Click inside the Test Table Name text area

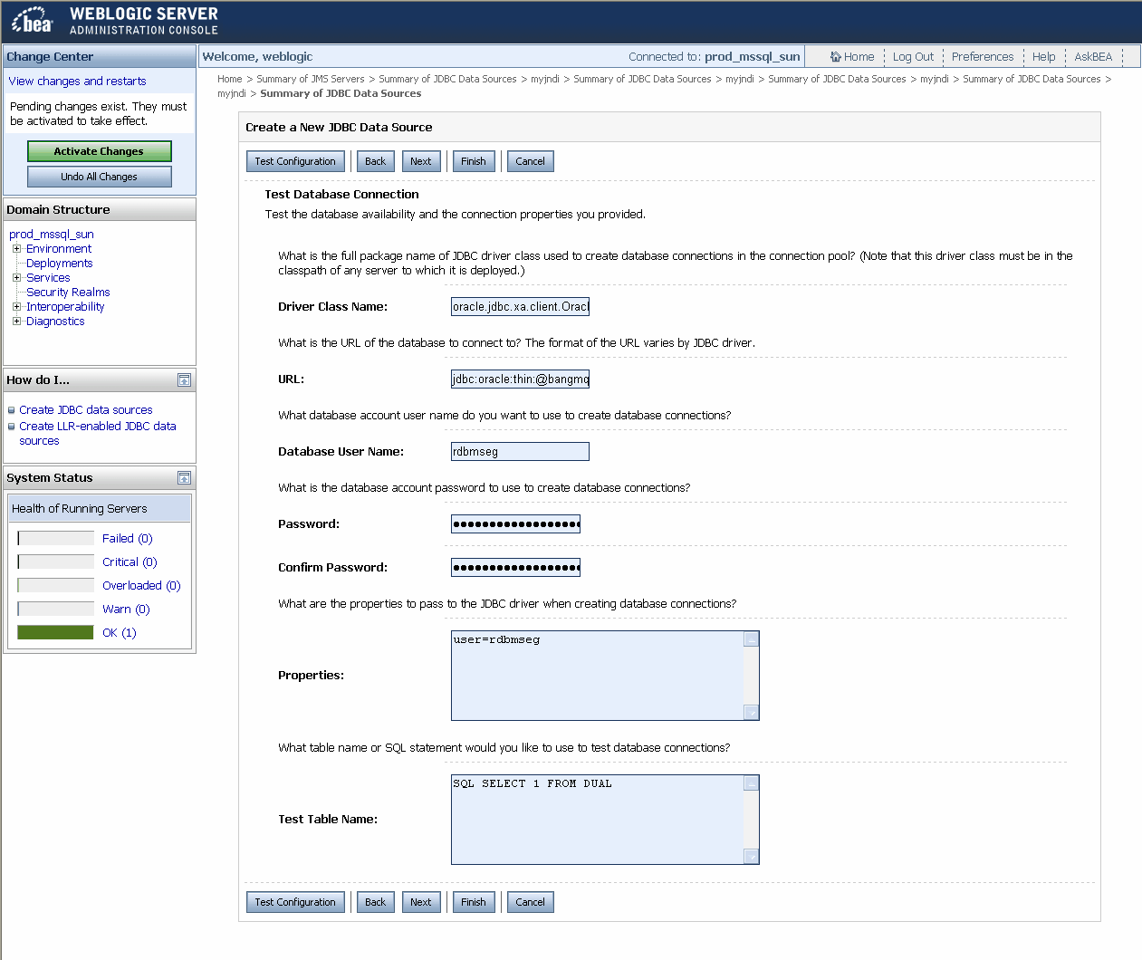[x=597, y=820]
